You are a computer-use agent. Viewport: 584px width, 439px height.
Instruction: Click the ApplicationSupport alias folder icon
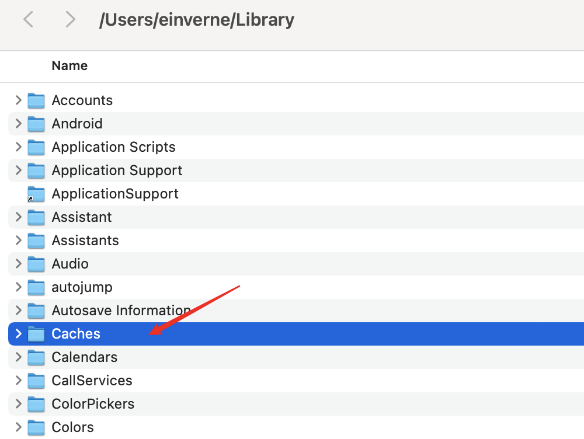tap(36, 194)
